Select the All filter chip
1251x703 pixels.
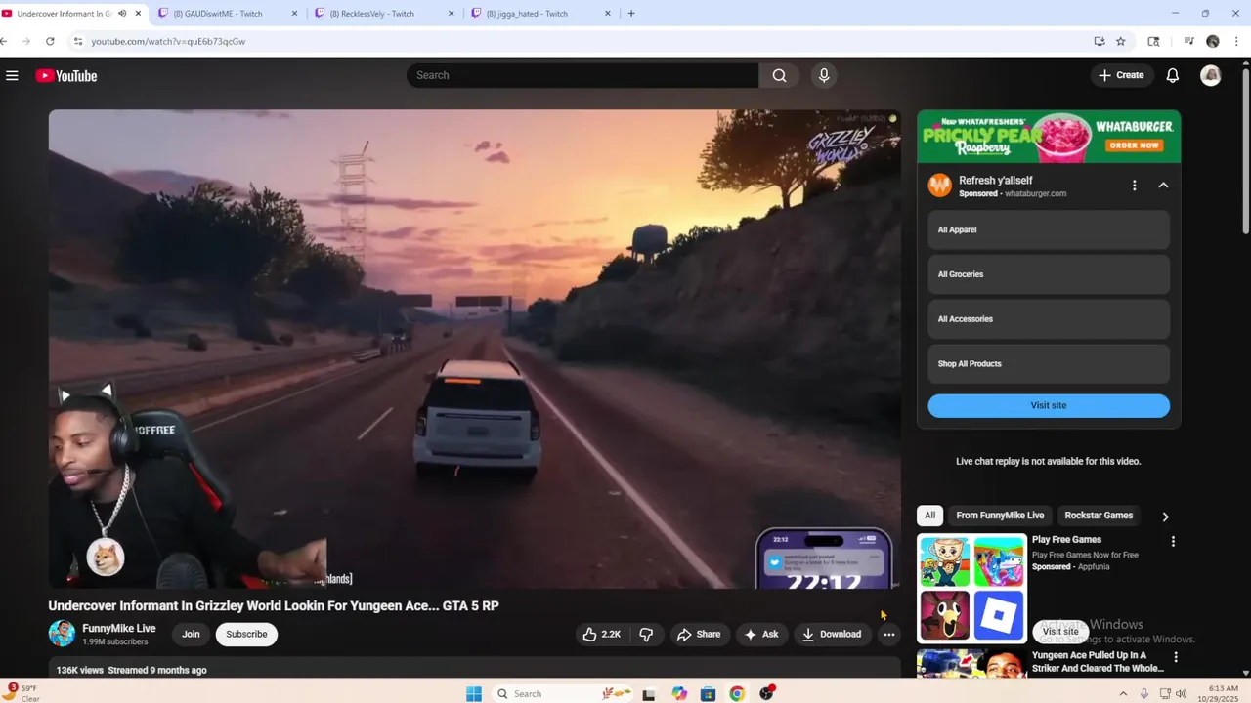pyautogui.click(x=929, y=516)
